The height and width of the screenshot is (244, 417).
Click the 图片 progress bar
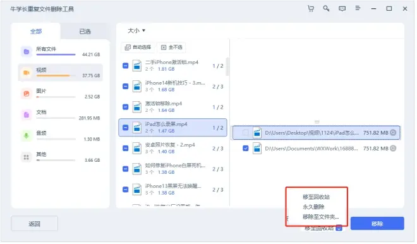(56, 97)
